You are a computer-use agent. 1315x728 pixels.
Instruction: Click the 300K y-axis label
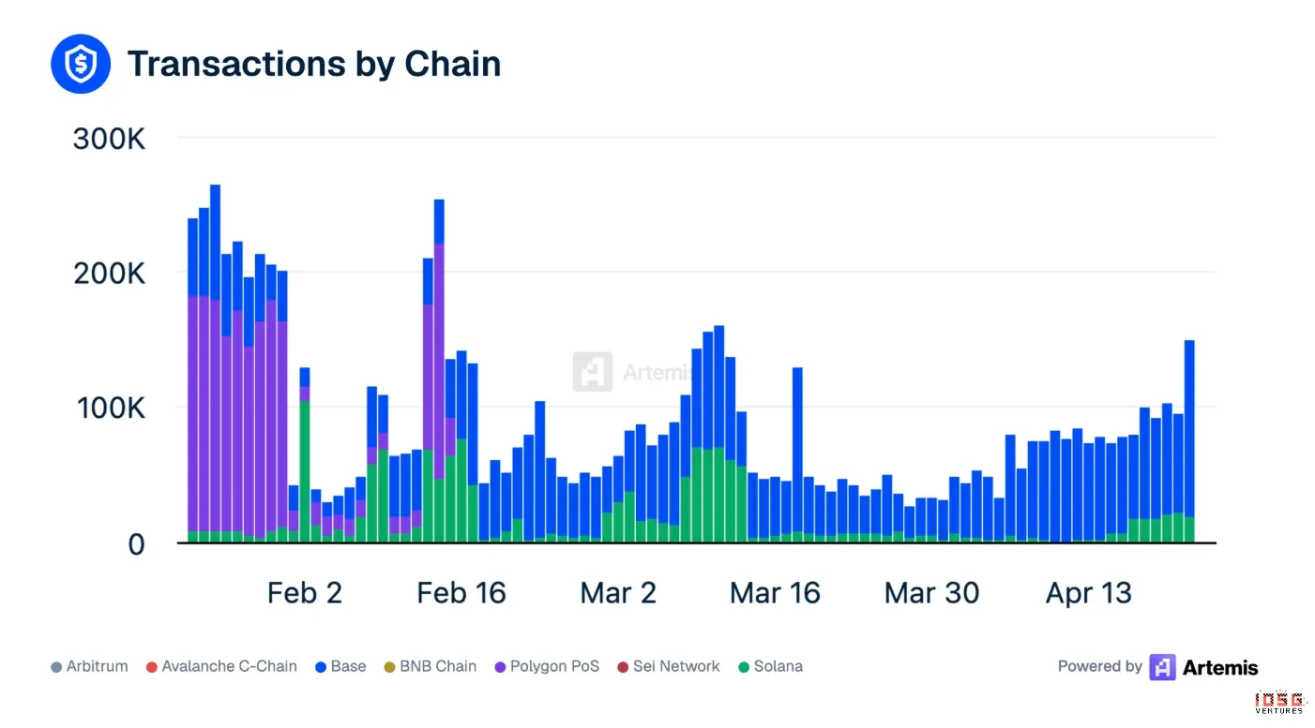110,139
